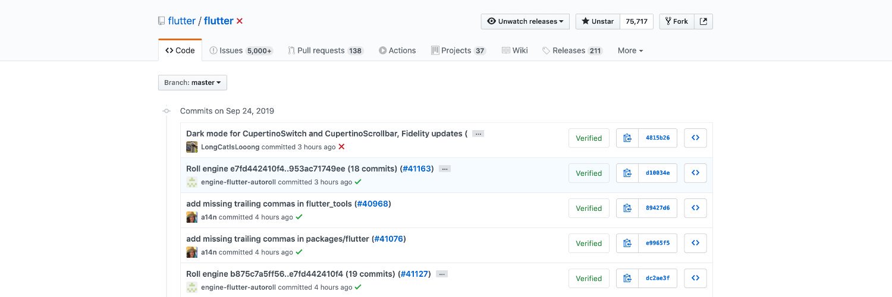Image resolution: width=892 pixels, height=297 pixels.
Task: Click Verified badge for commit d10034e
Action: pos(589,173)
